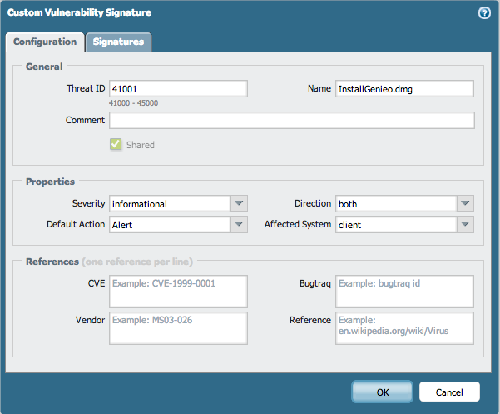Open the Default Action dropdown arrow
The height and width of the screenshot is (414, 500).
coord(239,224)
